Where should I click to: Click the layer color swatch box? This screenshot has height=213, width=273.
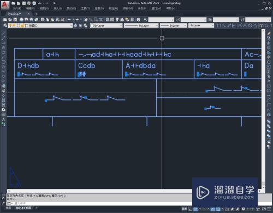coord(27,26)
